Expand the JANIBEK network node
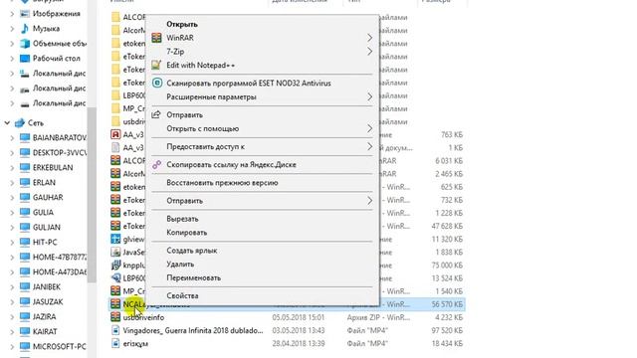Screen dimensions: 637x358 [12, 287]
